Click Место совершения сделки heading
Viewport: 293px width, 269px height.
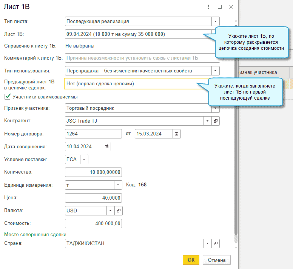35,235
